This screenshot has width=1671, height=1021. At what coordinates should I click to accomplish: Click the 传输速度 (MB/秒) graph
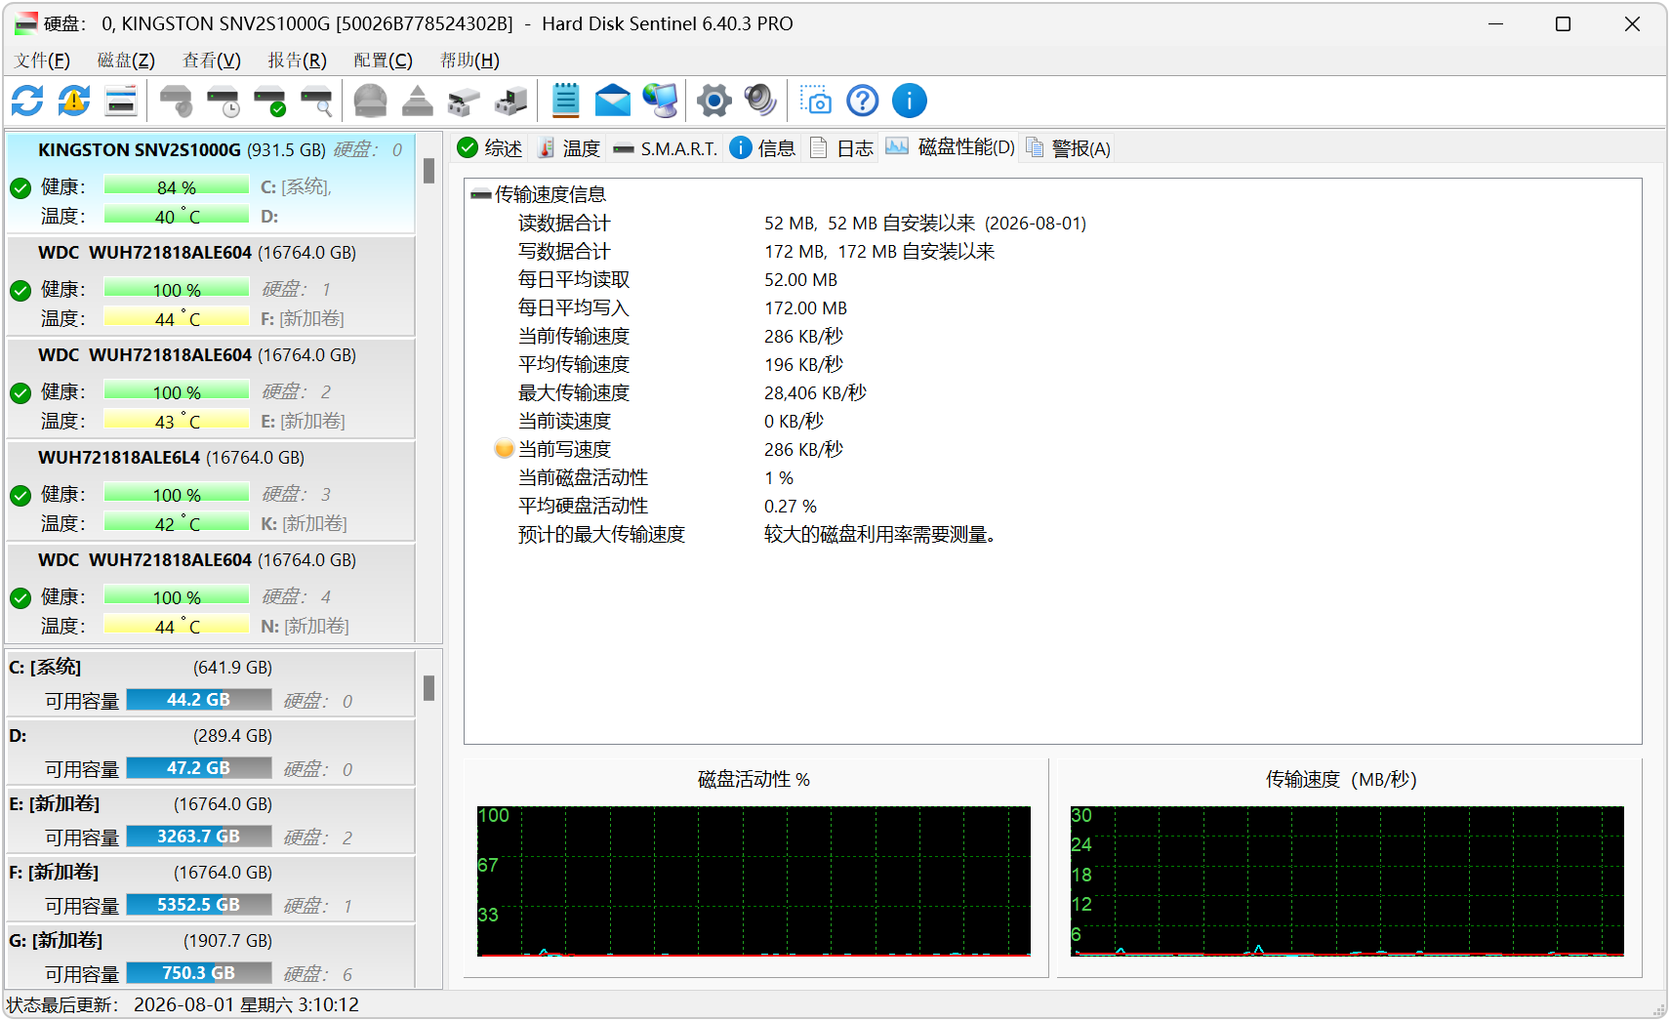click(1347, 880)
